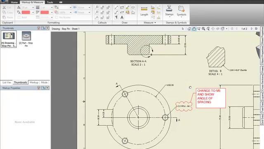The height and width of the screenshot is (149, 264).
Task: Select the circle callout tool
Action: tap(97, 12)
